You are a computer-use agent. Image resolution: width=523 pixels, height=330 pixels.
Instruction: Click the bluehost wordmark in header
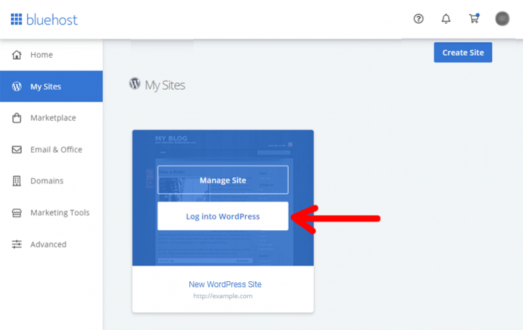point(52,20)
